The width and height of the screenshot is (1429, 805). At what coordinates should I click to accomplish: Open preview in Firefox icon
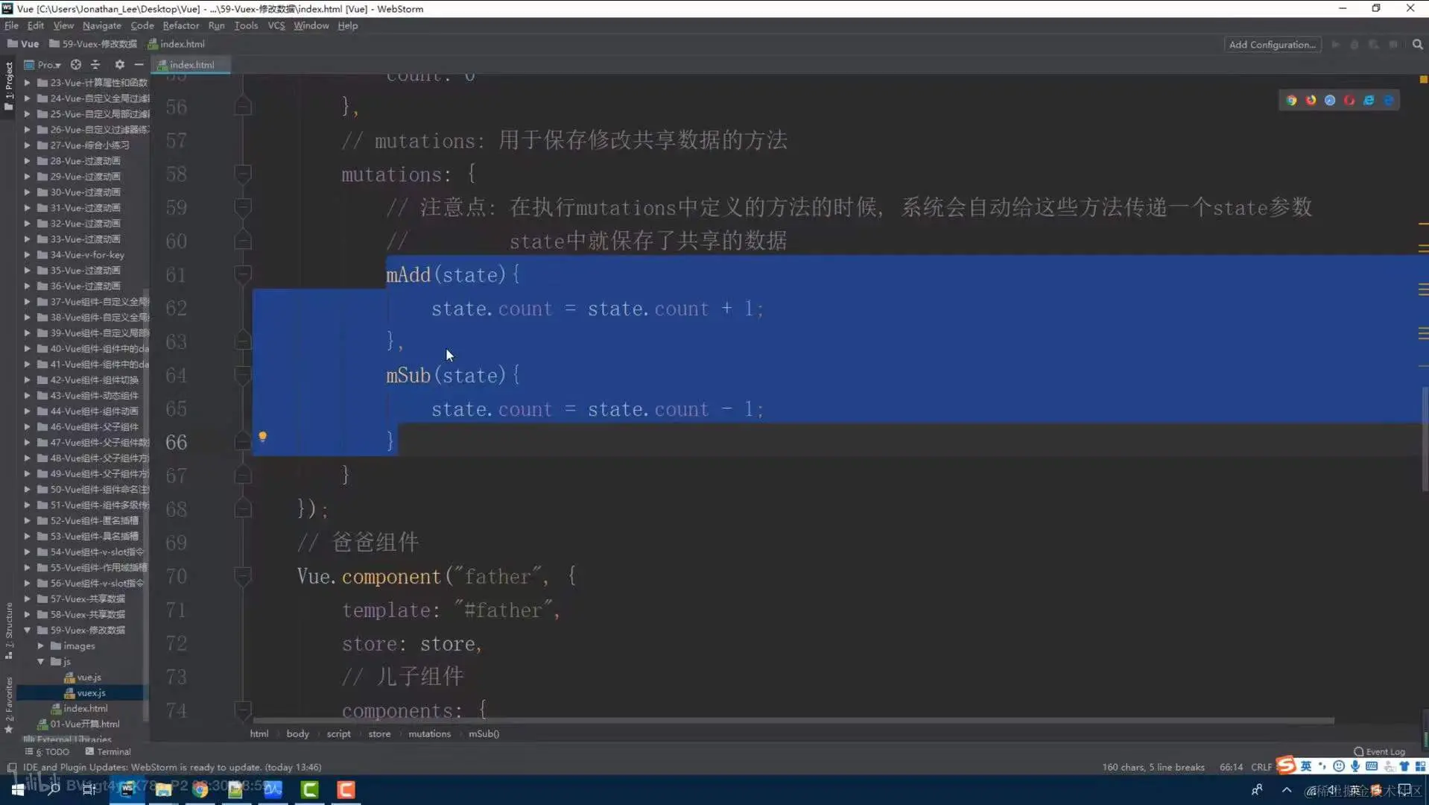coord(1311,99)
